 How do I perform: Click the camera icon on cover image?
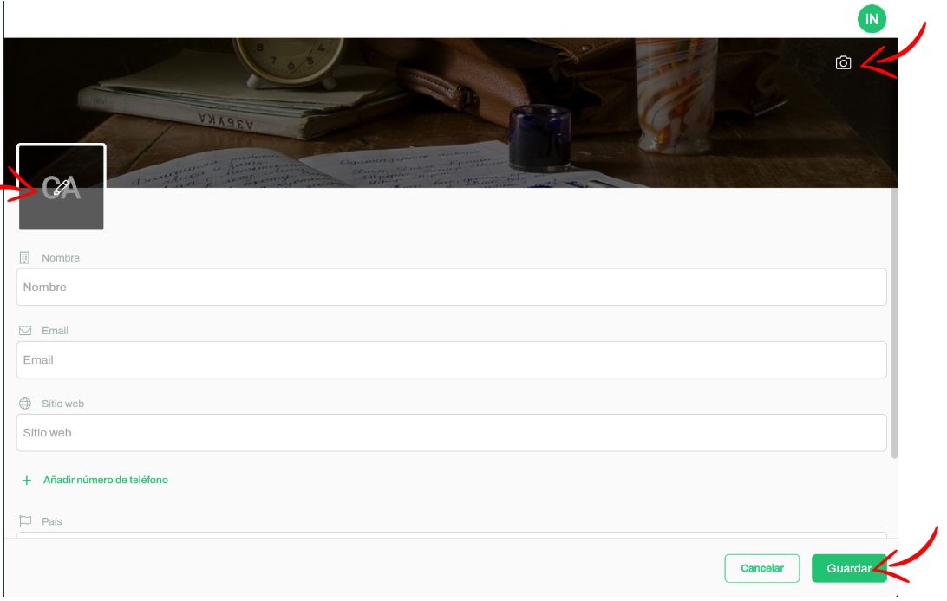click(x=843, y=62)
